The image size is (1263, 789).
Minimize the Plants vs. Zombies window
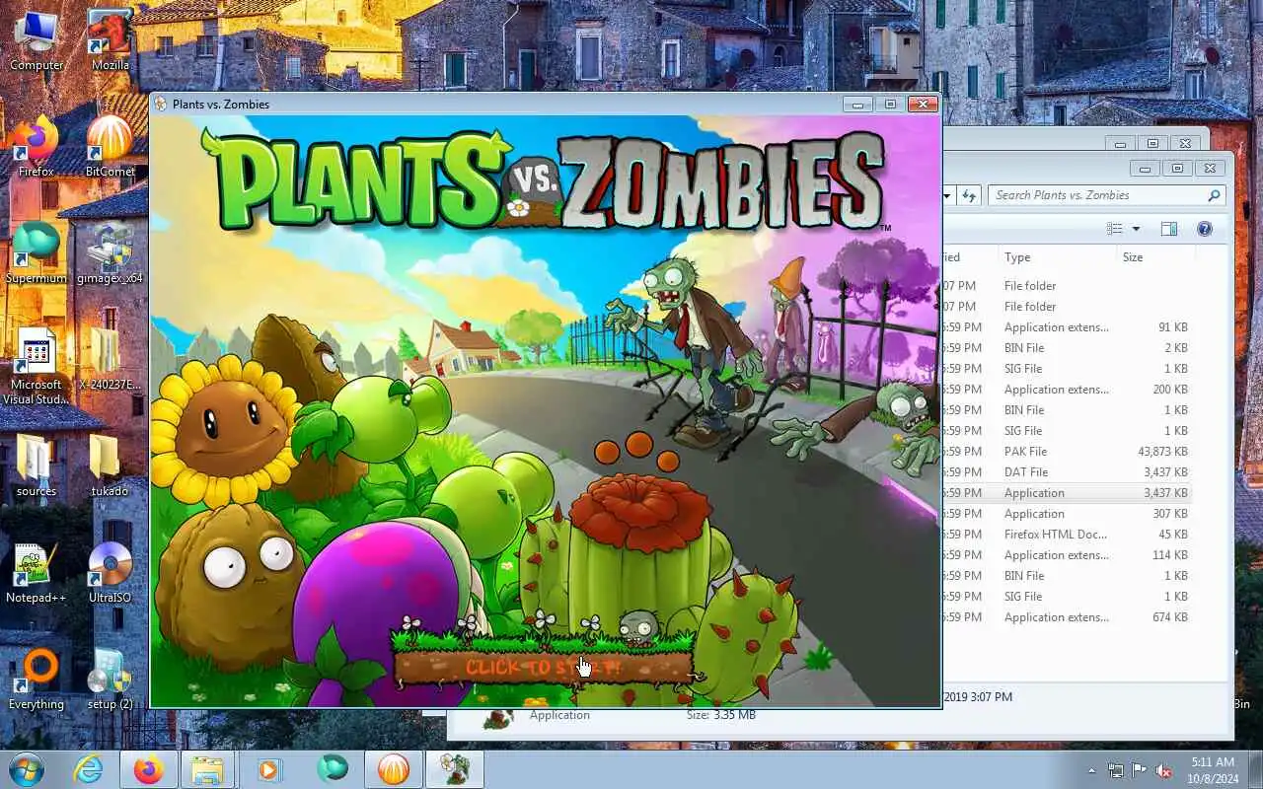coord(858,104)
